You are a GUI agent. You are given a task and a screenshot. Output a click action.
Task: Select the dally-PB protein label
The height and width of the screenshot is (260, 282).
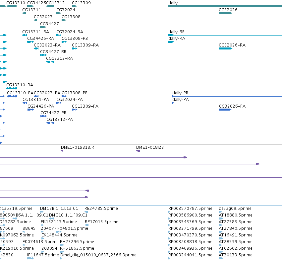pos(180,93)
